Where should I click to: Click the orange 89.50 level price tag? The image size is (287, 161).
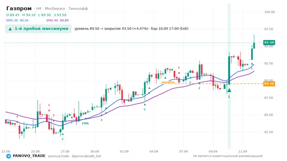[x=269, y=84]
